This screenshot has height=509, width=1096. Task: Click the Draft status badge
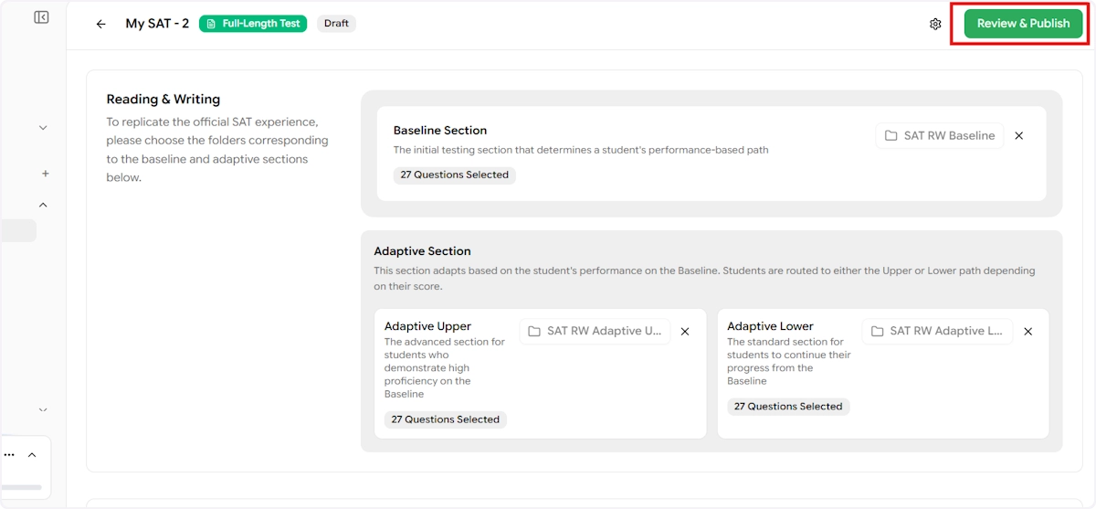pyautogui.click(x=336, y=24)
